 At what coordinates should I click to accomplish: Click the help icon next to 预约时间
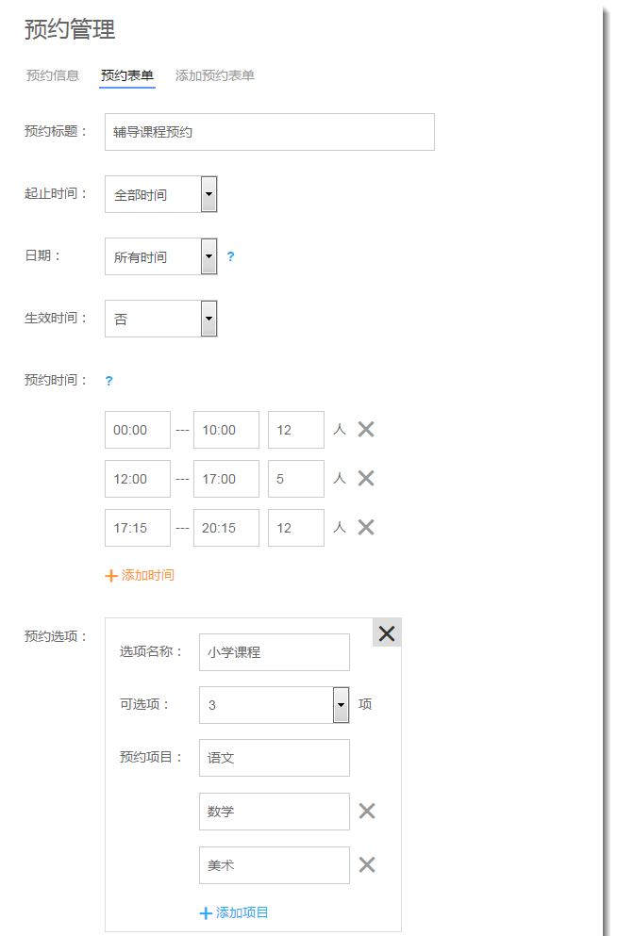[x=108, y=381]
